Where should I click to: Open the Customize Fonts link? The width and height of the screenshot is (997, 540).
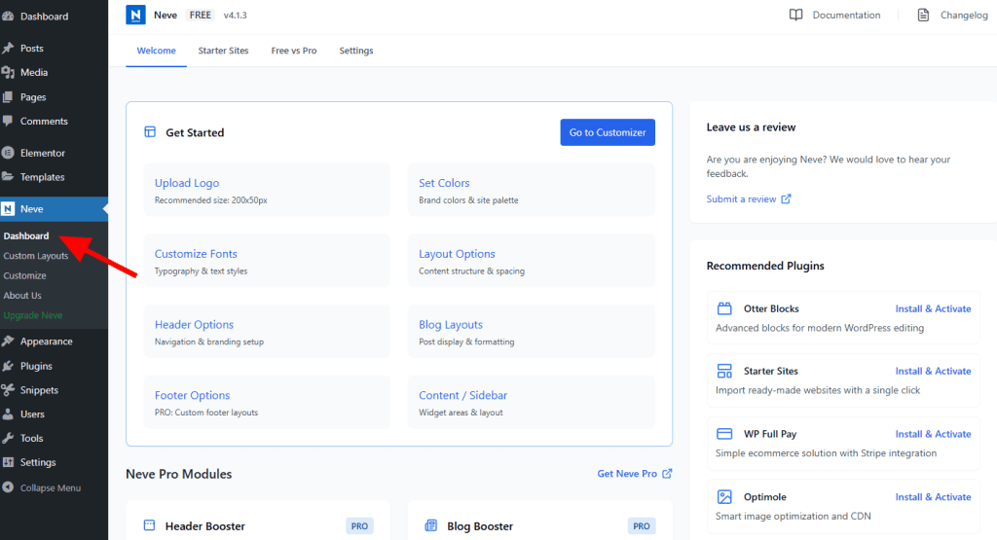coord(196,254)
